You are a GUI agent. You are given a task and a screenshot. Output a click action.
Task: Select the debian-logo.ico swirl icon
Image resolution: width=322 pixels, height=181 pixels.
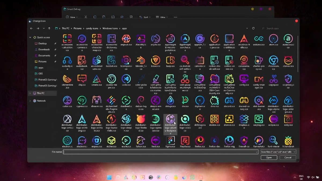click(x=141, y=103)
